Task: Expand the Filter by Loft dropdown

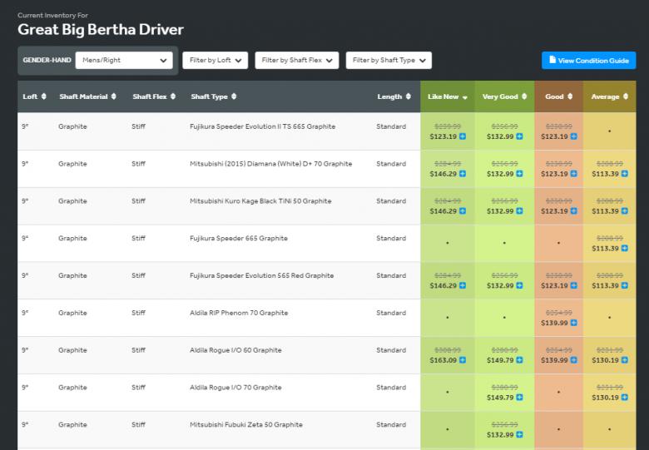Action: (215, 60)
